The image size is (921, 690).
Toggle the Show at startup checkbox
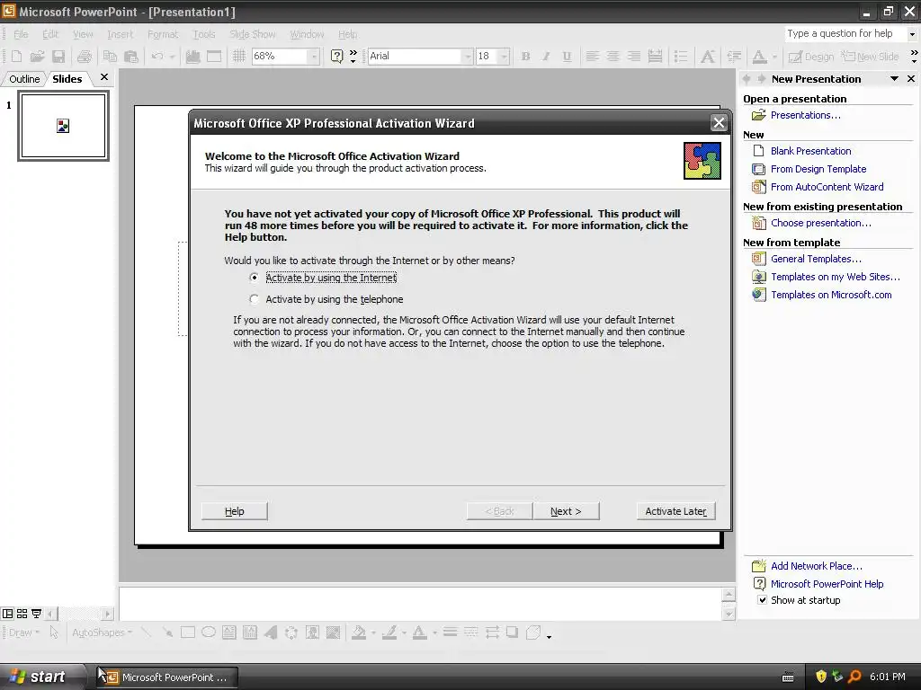click(762, 600)
